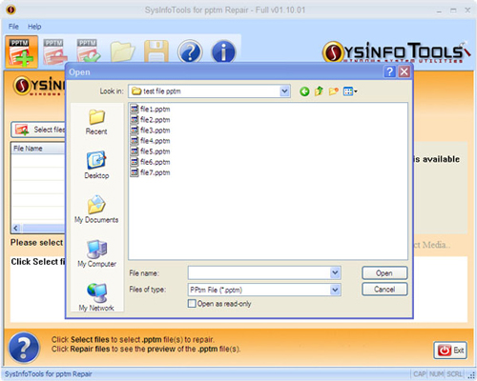Click the Repair PPTM files toolbar icon
Viewport: 477px width, 381px height.
tap(89, 51)
